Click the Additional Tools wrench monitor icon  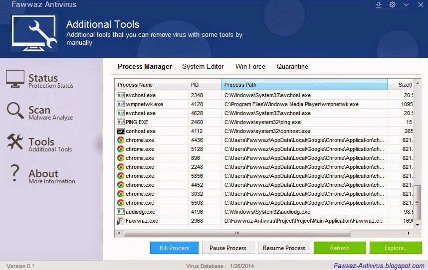(34, 33)
